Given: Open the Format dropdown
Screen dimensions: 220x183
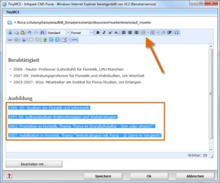Looking at the screenshot, I should click(x=82, y=33).
